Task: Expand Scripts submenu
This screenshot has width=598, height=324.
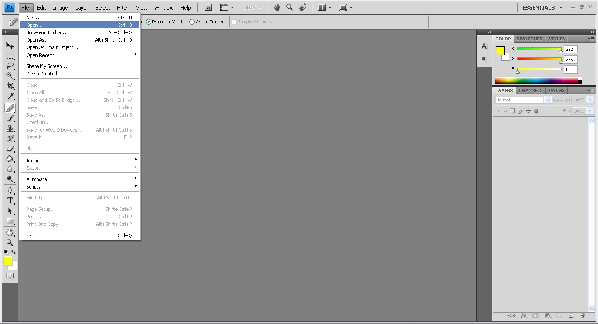Action: 80,187
